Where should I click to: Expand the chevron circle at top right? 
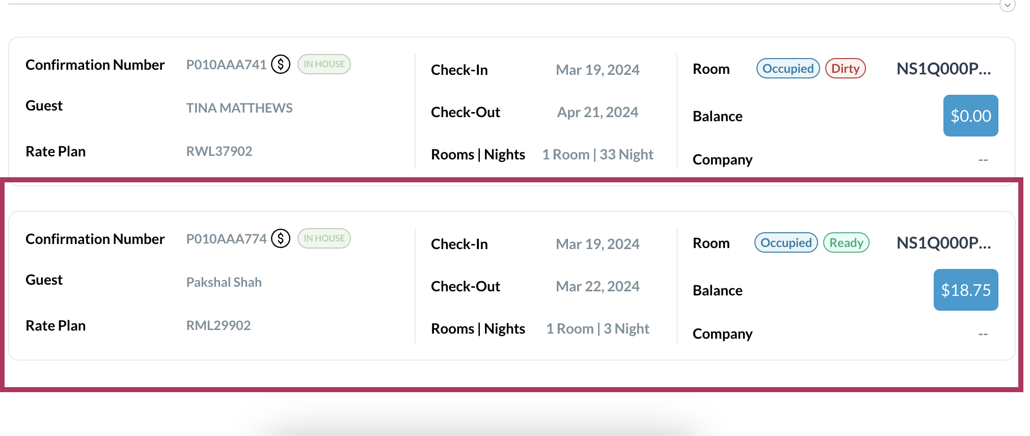[1007, 5]
